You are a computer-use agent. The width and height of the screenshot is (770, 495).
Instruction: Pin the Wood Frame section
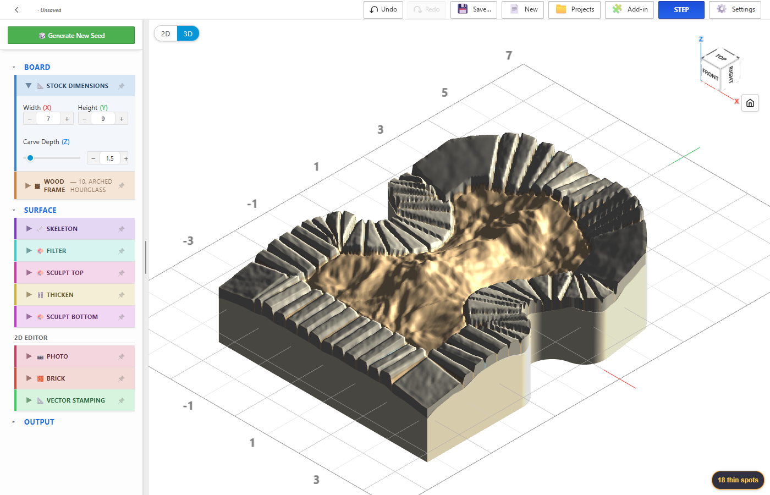(122, 185)
